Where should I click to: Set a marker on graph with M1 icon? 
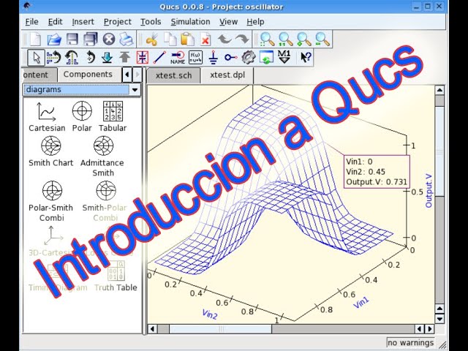pos(284,57)
